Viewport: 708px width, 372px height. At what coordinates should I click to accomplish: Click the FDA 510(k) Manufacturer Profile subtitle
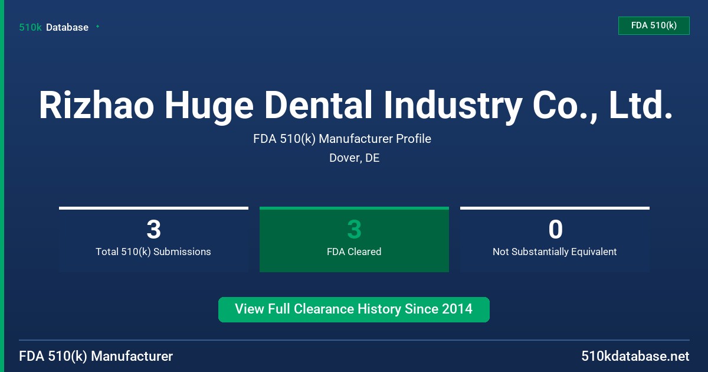coord(342,139)
